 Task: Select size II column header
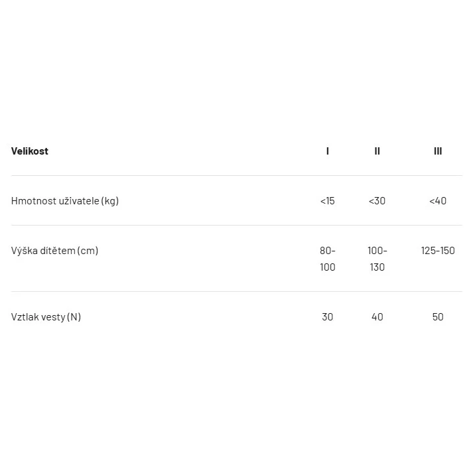[377, 151]
